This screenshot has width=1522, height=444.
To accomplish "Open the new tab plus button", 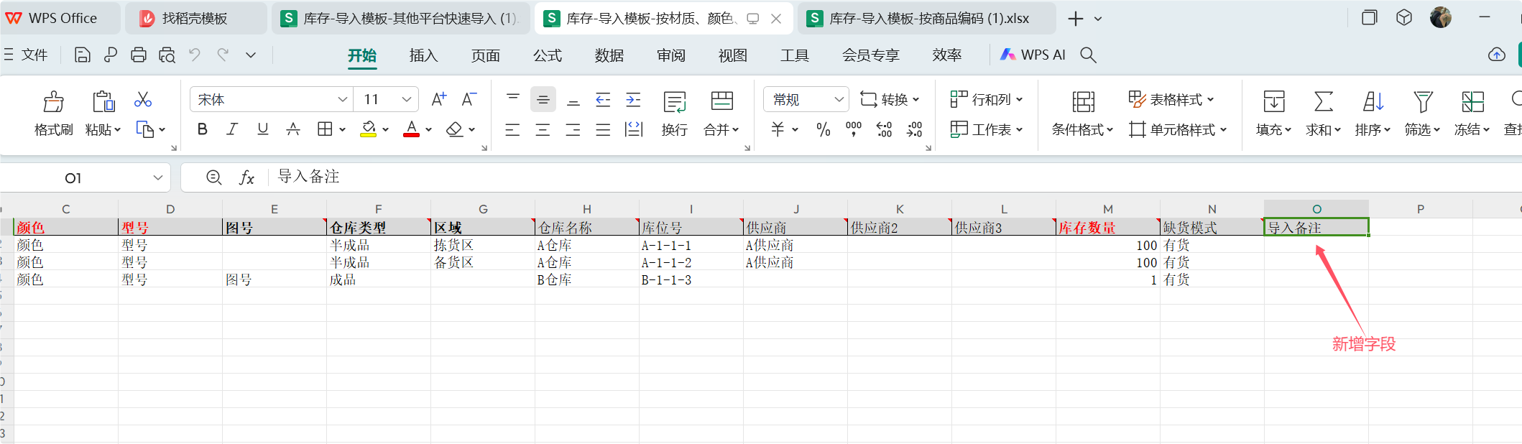I will [x=1075, y=19].
